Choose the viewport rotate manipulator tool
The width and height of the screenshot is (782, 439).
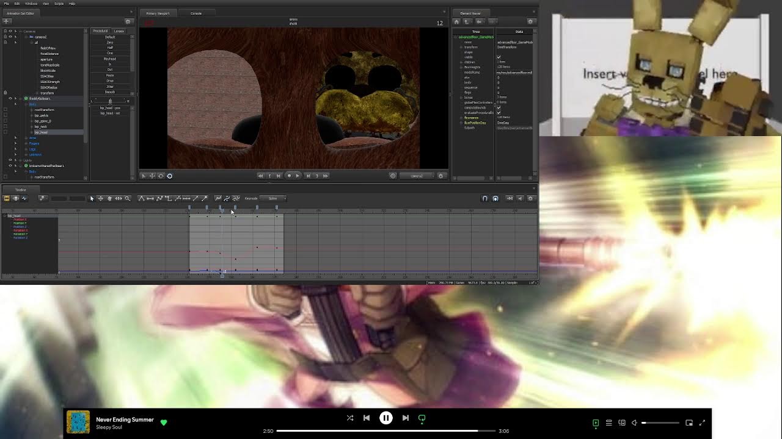tap(161, 176)
